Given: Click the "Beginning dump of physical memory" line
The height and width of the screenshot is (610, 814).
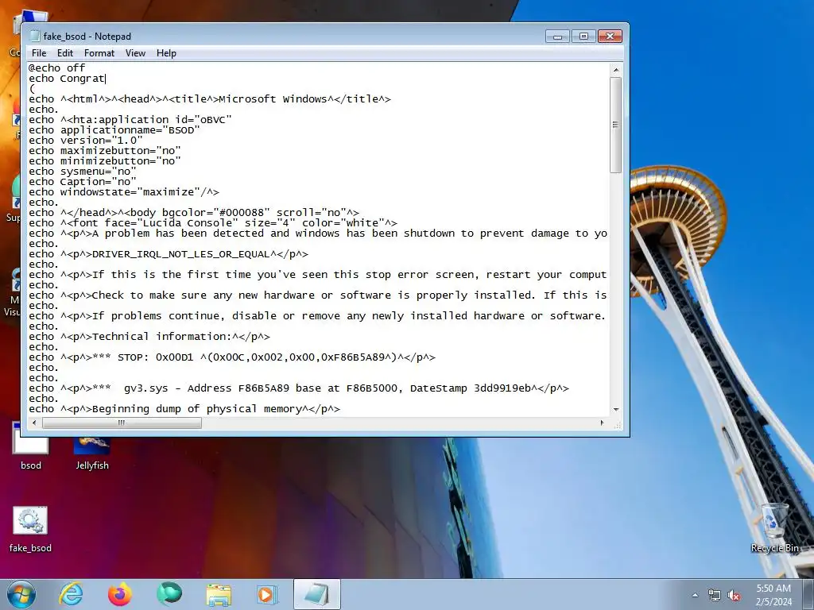Looking at the screenshot, I should pos(184,409).
